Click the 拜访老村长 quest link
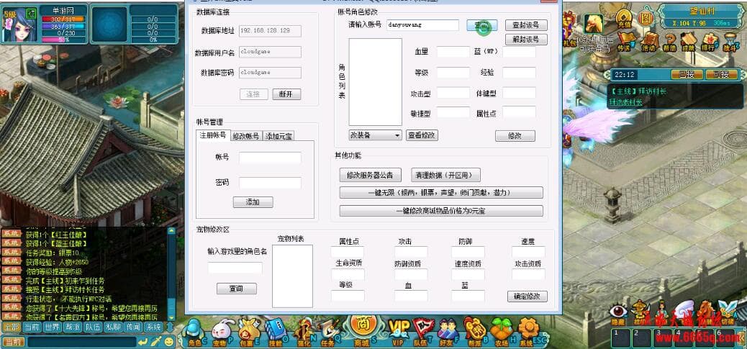The image size is (747, 349). [625, 102]
